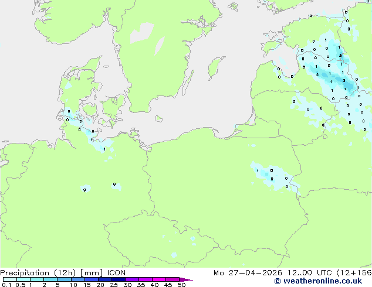Click the 'ICON' model name label
Screen dimensions: 372x287
pyautogui.click(x=116, y=273)
